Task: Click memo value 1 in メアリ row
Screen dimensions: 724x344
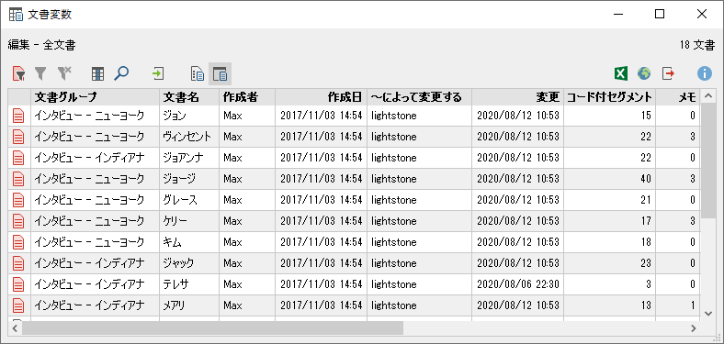Action: [678, 305]
